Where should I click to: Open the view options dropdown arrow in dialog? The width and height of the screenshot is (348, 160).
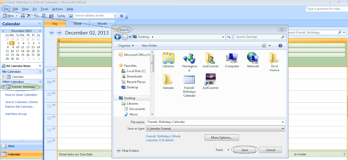tap(270, 46)
